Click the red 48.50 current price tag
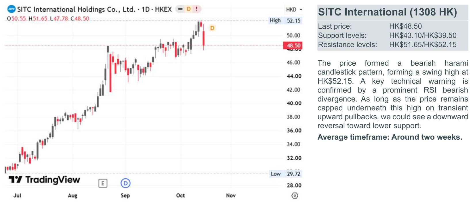Screen dimensions: 475x205 point(293,46)
